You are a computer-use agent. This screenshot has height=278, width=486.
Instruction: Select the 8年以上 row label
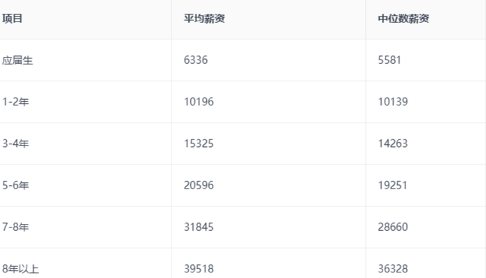point(21,268)
